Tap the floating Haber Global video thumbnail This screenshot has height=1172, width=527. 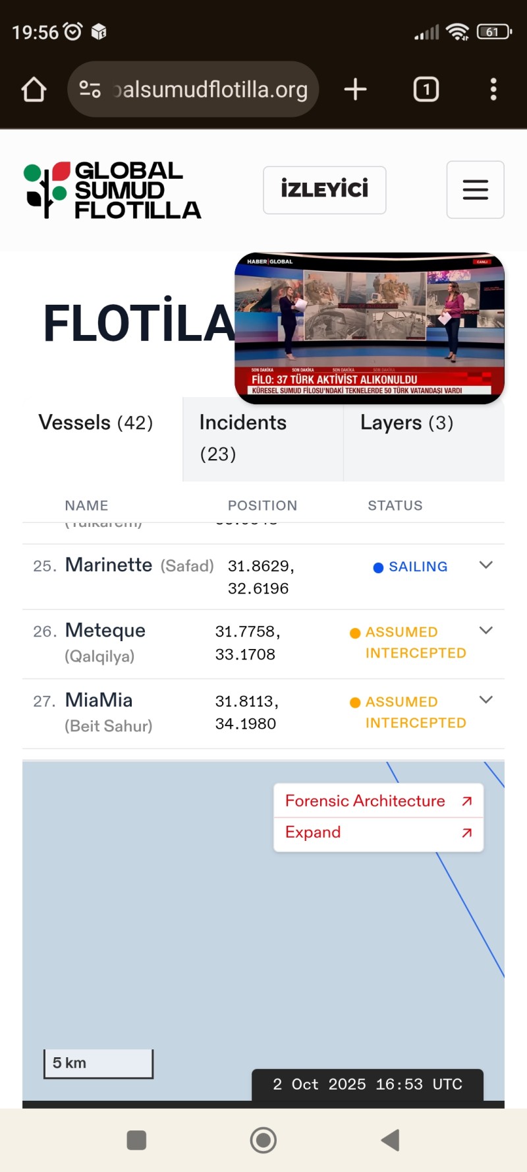coord(369,328)
